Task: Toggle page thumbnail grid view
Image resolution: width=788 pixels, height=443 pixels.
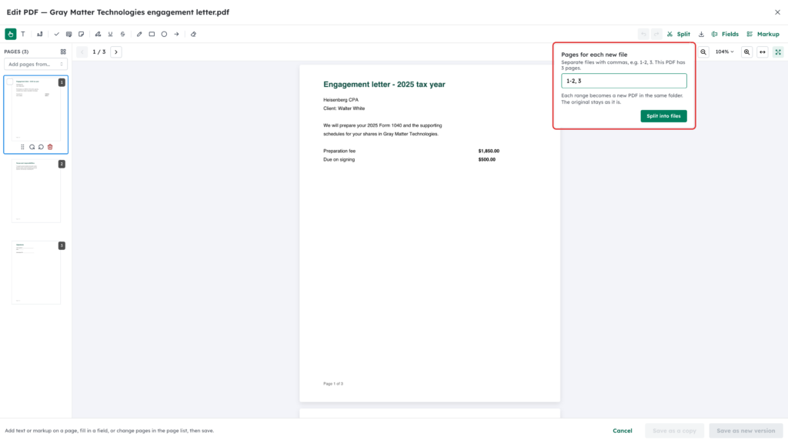Action: (x=63, y=52)
